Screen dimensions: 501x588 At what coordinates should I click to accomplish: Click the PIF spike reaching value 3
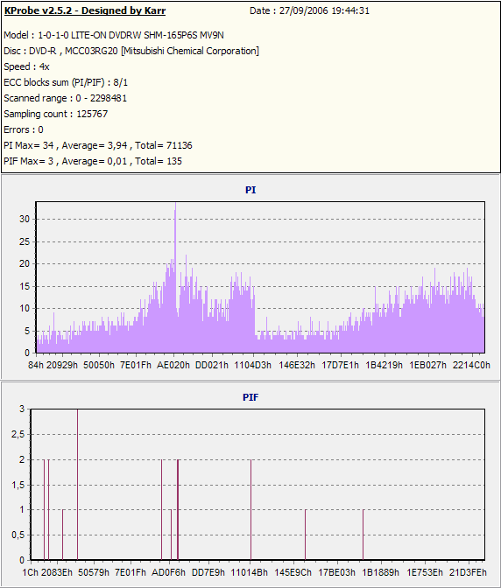(x=77, y=484)
